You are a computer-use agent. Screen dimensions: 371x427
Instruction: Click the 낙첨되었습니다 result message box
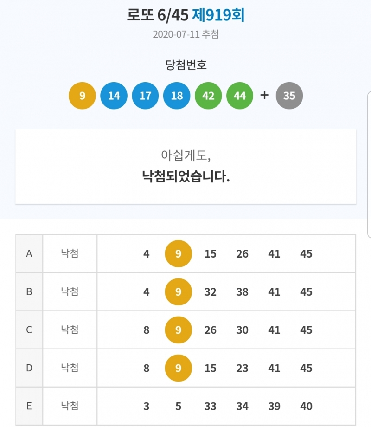[185, 166]
